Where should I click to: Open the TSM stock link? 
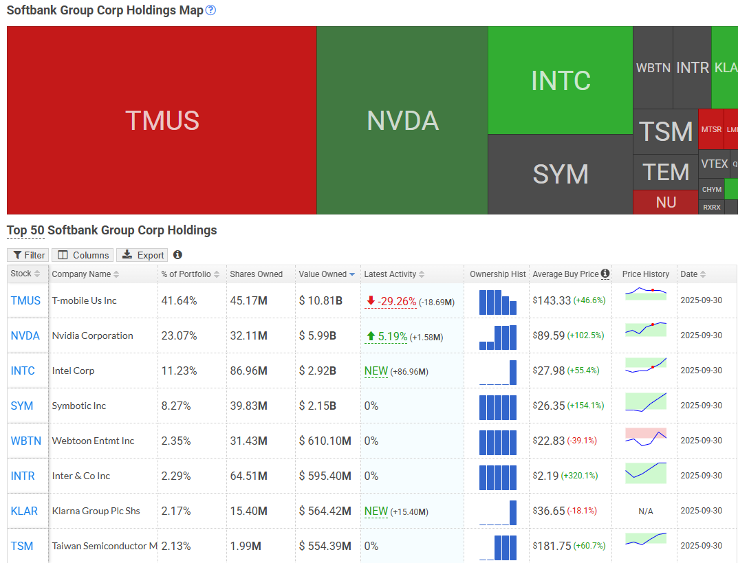pos(21,546)
